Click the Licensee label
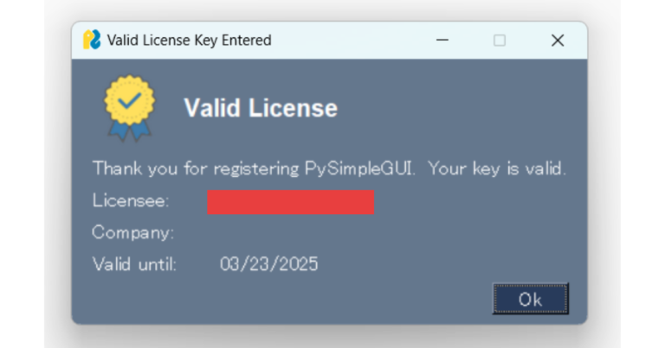 [x=130, y=200]
